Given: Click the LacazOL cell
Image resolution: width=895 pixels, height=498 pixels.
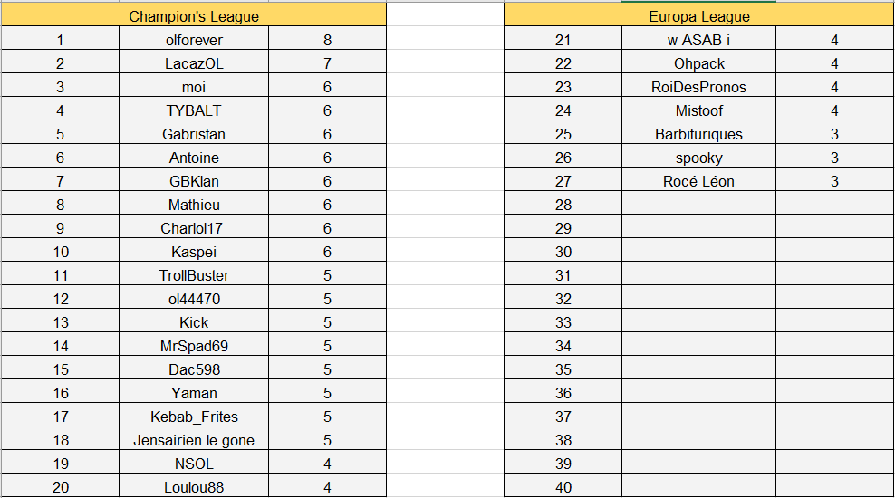Looking at the screenshot, I should [194, 63].
